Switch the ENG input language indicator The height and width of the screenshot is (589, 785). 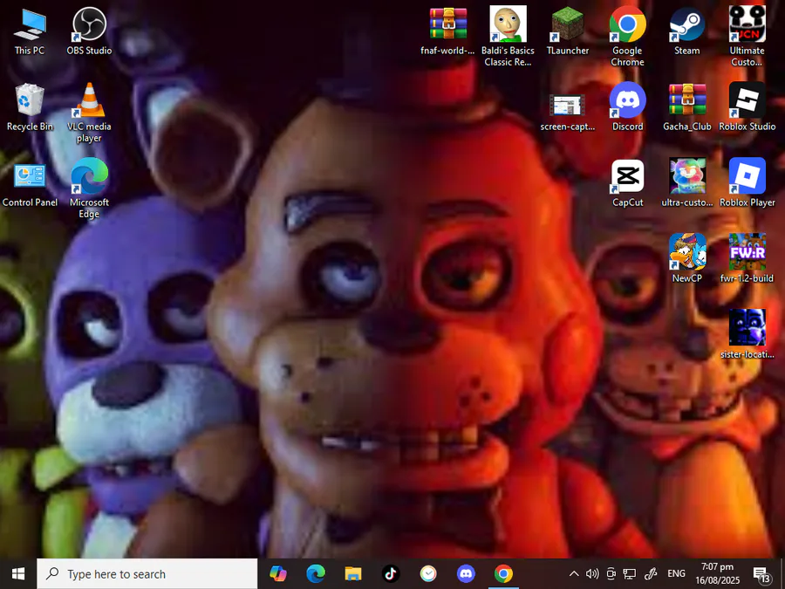coord(676,574)
